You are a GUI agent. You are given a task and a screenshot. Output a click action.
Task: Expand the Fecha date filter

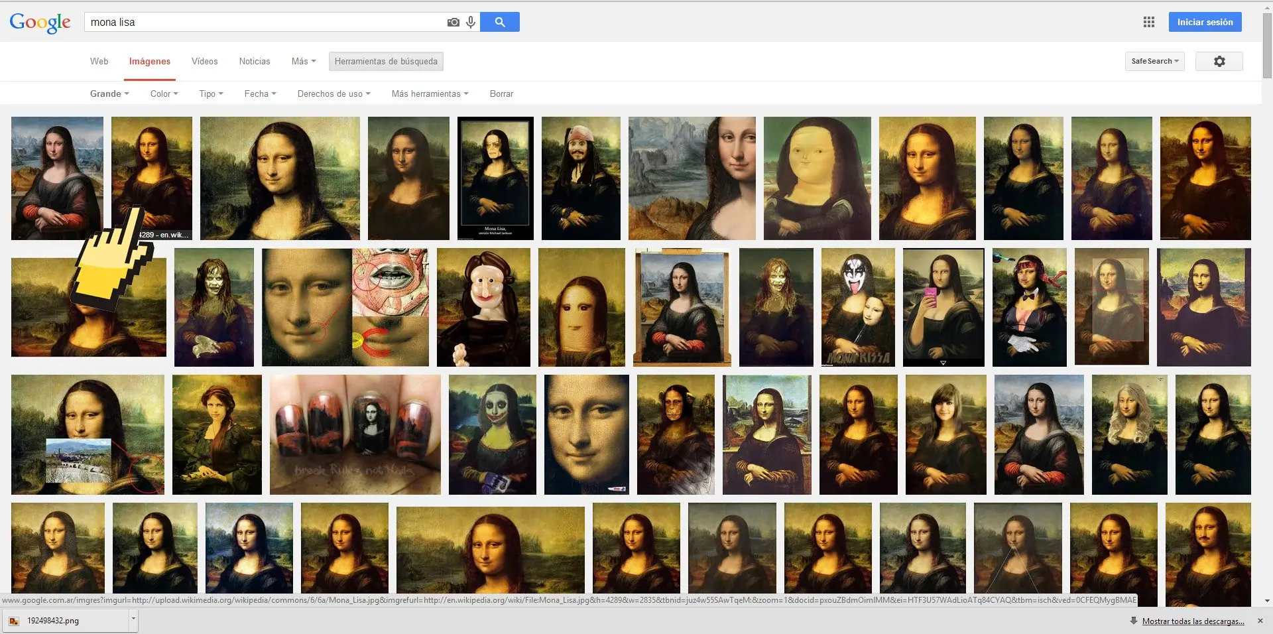tap(260, 94)
